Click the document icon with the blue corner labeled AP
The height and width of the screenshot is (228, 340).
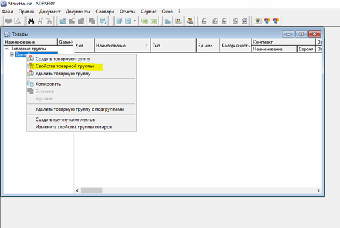pos(244,21)
